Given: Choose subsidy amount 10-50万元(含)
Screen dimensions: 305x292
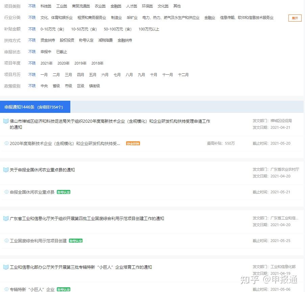Looking at the screenshot, I should [x=84, y=29].
